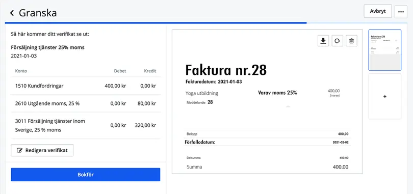413x194 pixels.
Task: Click the 2021-02-02 due date
Action: (341, 142)
